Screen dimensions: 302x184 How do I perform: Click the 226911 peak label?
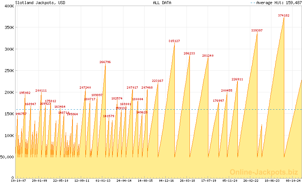pos(237,79)
